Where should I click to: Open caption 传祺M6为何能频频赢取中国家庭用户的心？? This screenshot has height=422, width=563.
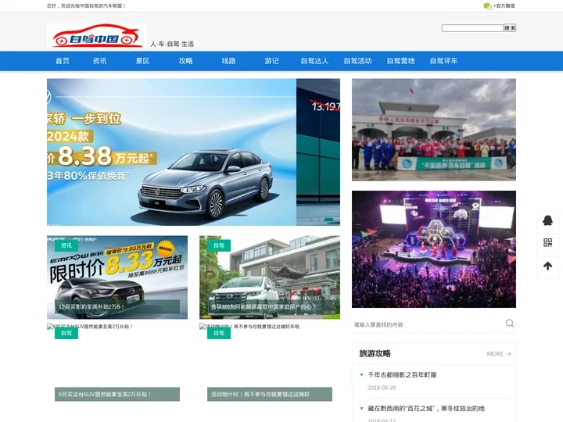point(270,307)
